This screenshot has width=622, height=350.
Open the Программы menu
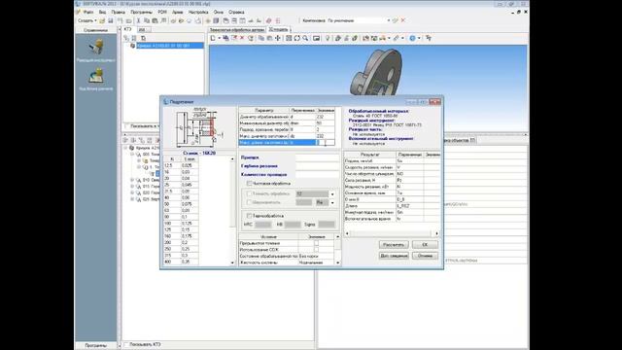click(141, 13)
